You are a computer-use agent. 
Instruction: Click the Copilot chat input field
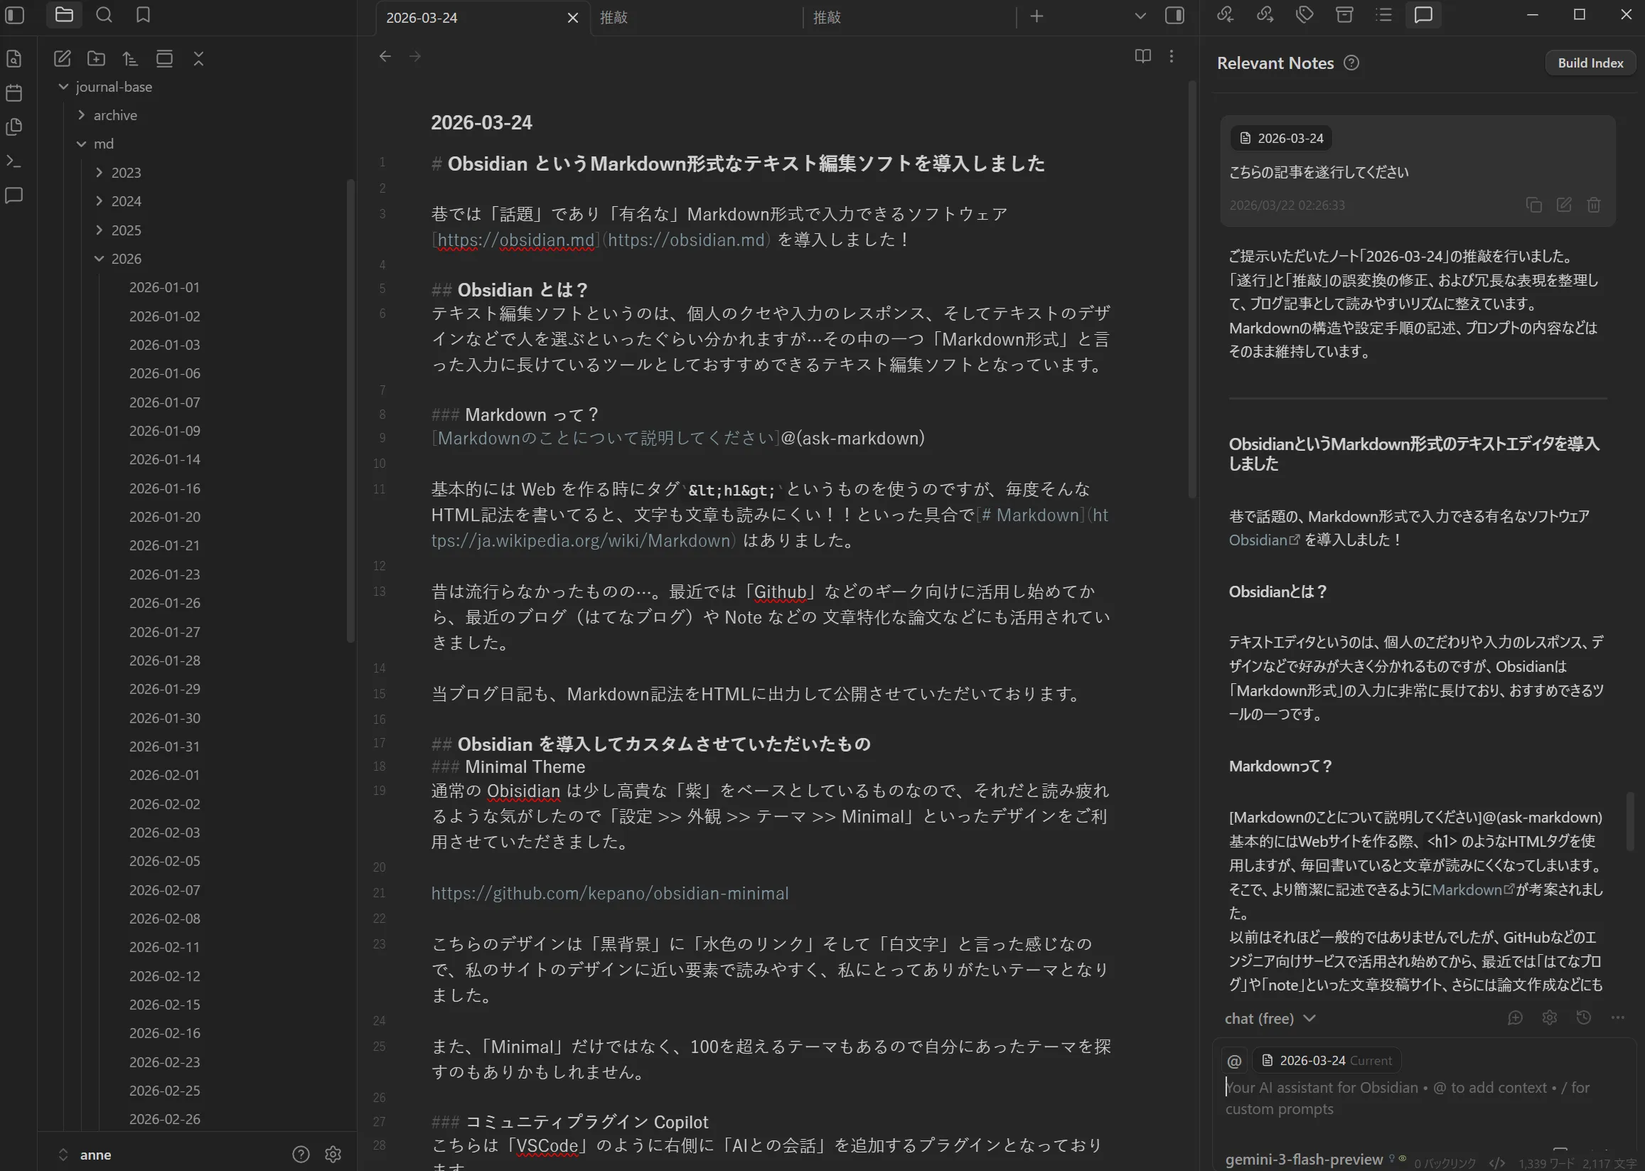(1405, 1098)
